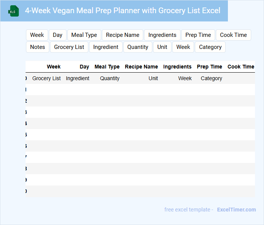Screen dimensions: 264x225
Task: Select the Day tag button
Action: (x=58, y=35)
